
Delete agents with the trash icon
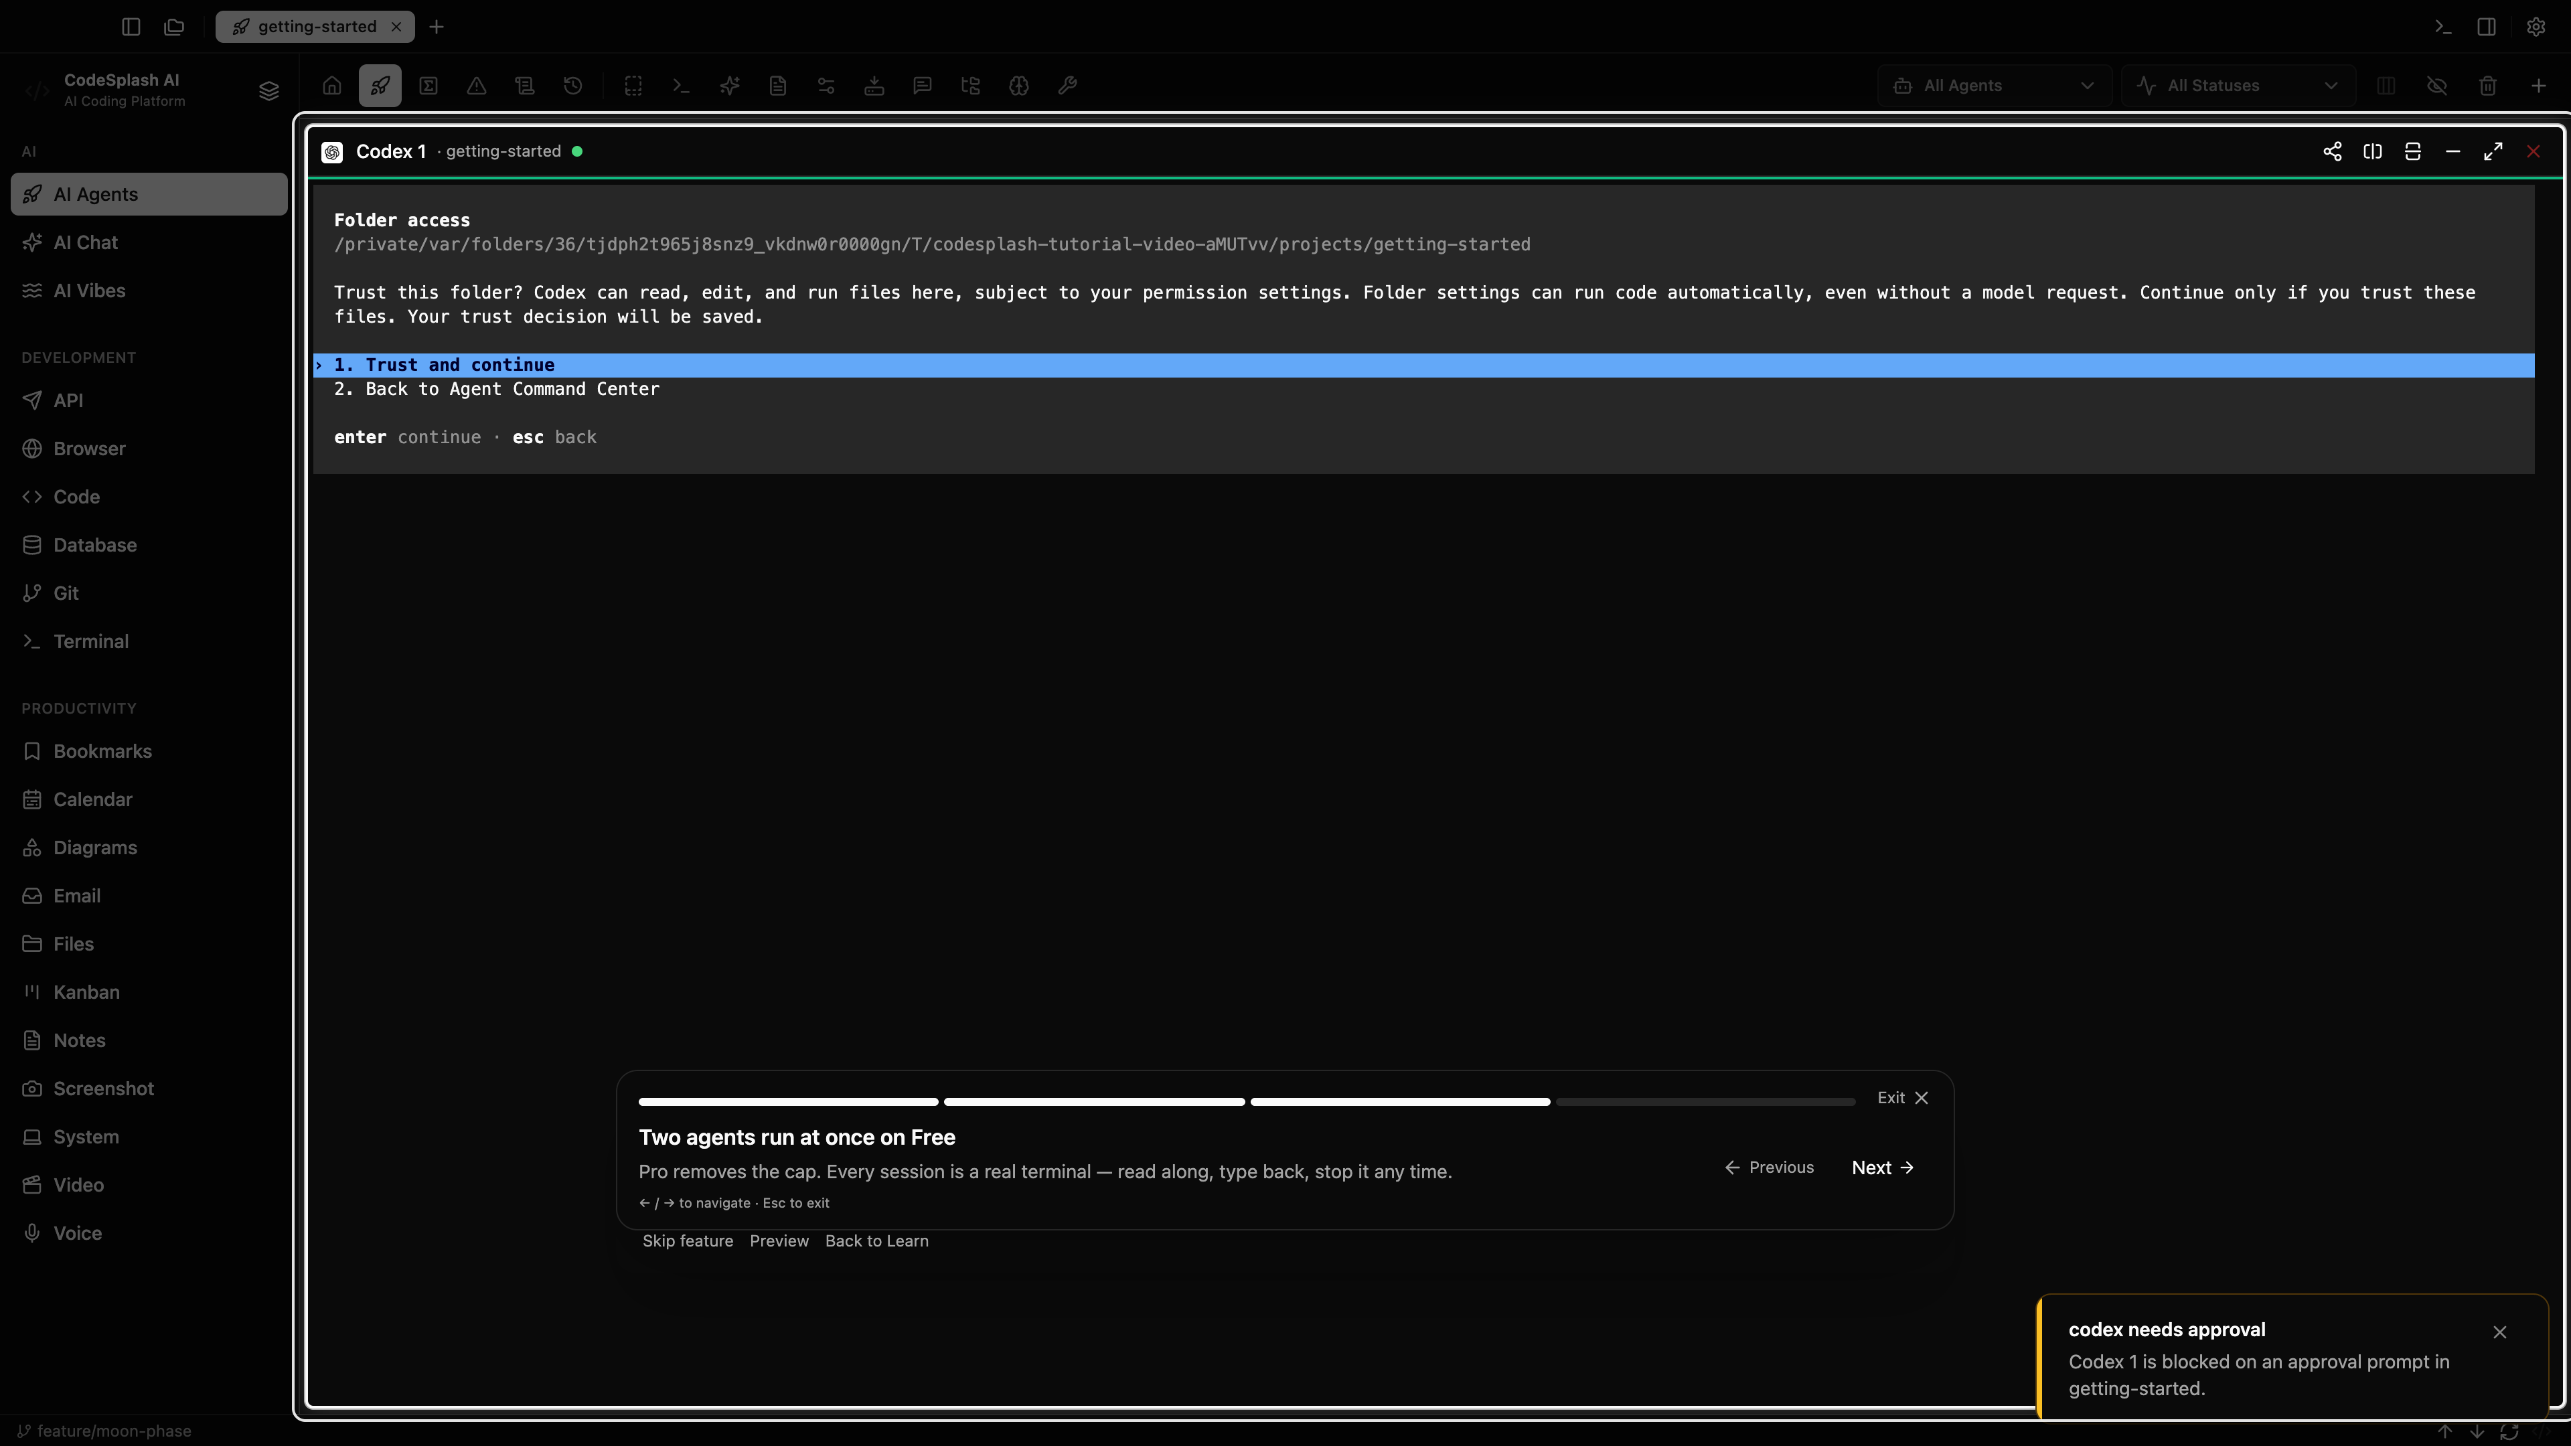pyautogui.click(x=2488, y=86)
